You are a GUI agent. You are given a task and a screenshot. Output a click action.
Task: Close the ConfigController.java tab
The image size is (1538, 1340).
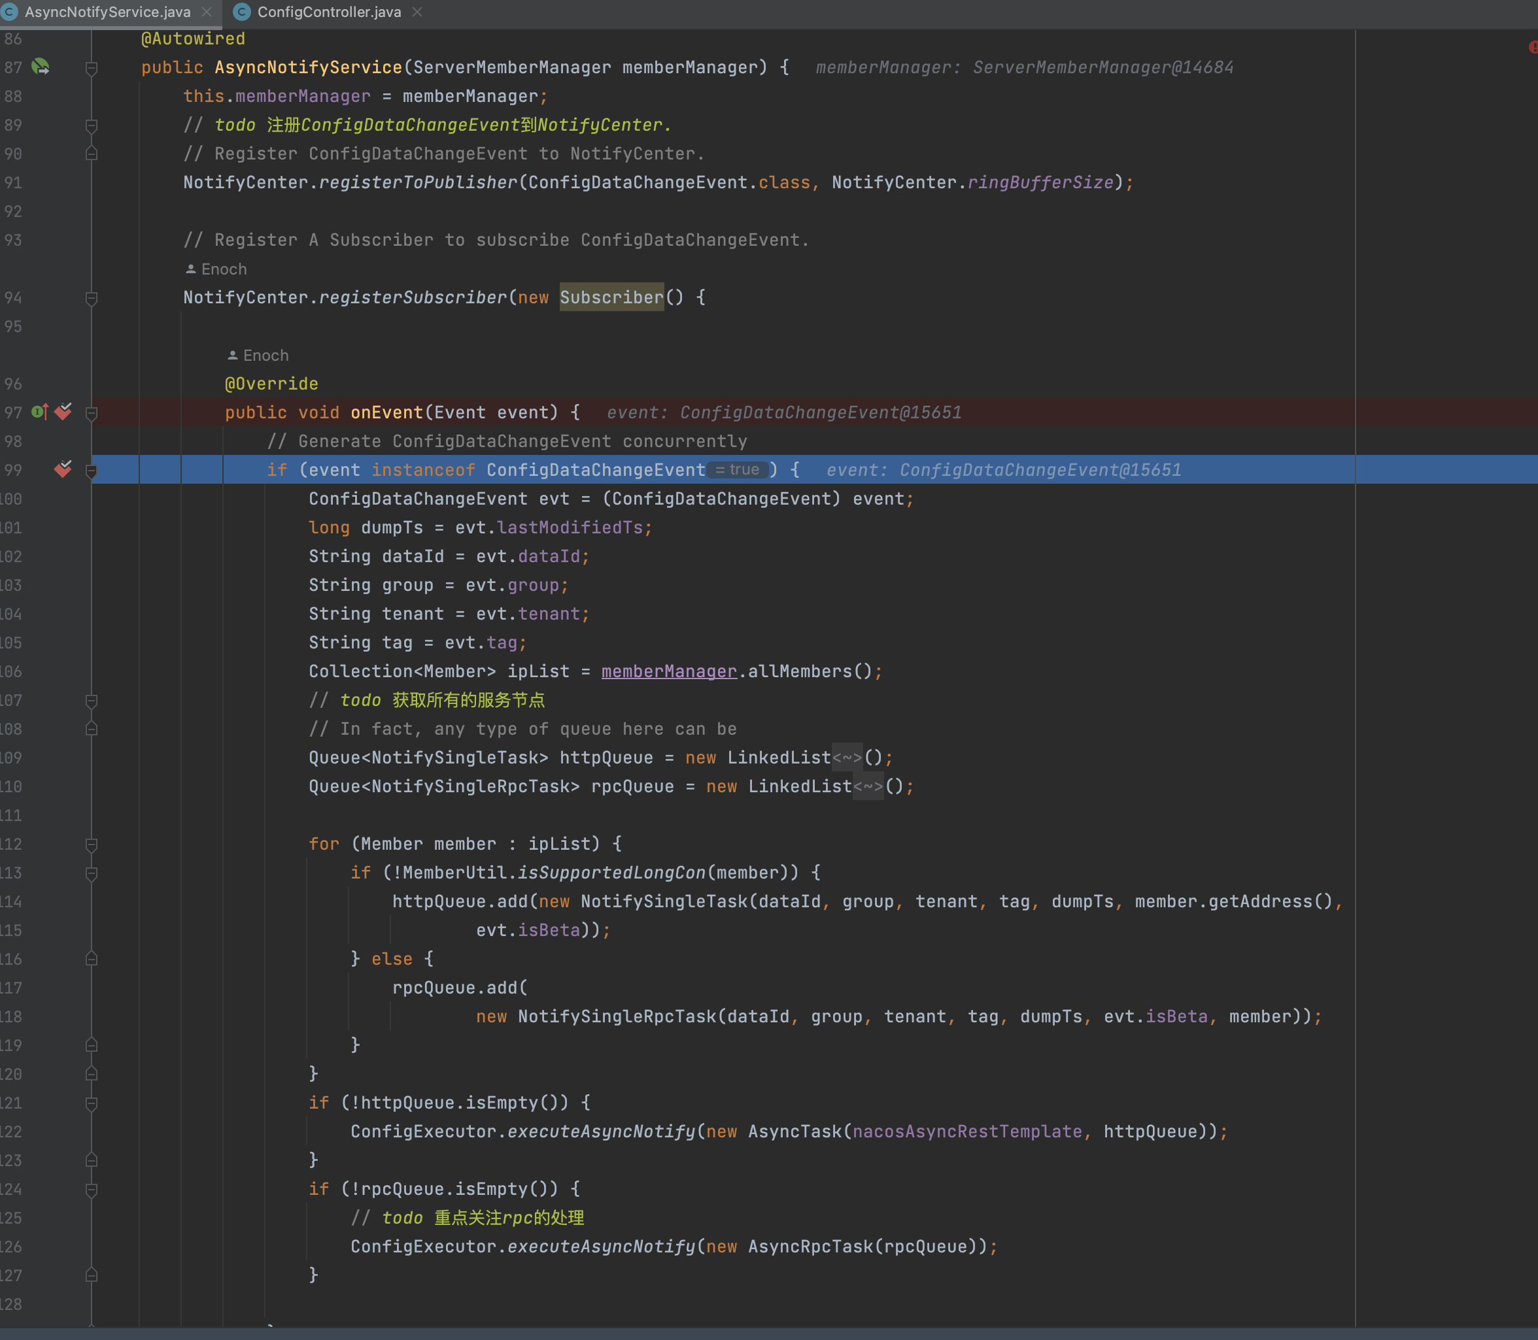tap(417, 12)
